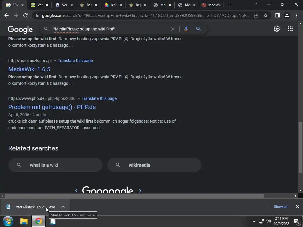
Task: Click the address bar URL
Action: [x=146, y=15]
